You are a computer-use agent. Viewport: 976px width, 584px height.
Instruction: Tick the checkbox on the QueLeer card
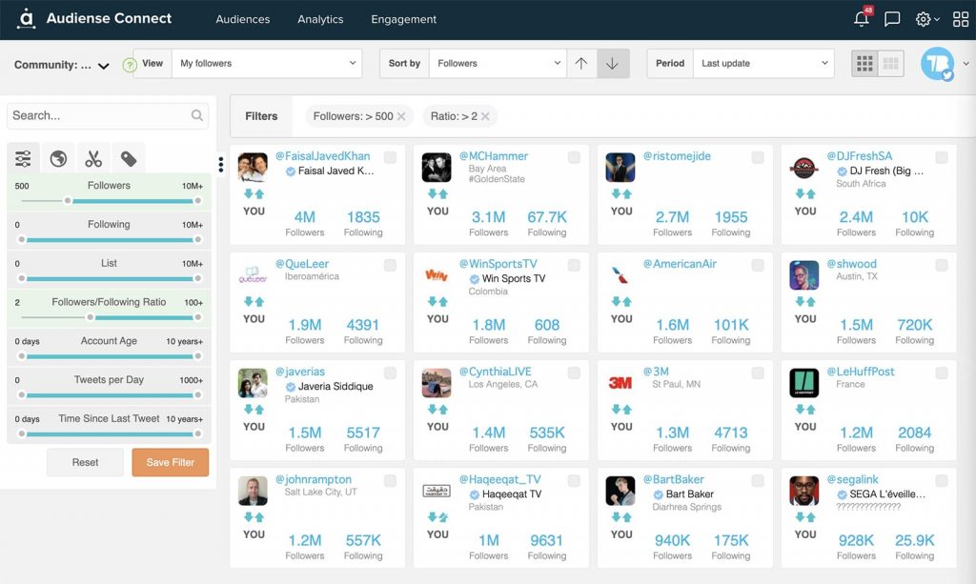click(390, 265)
